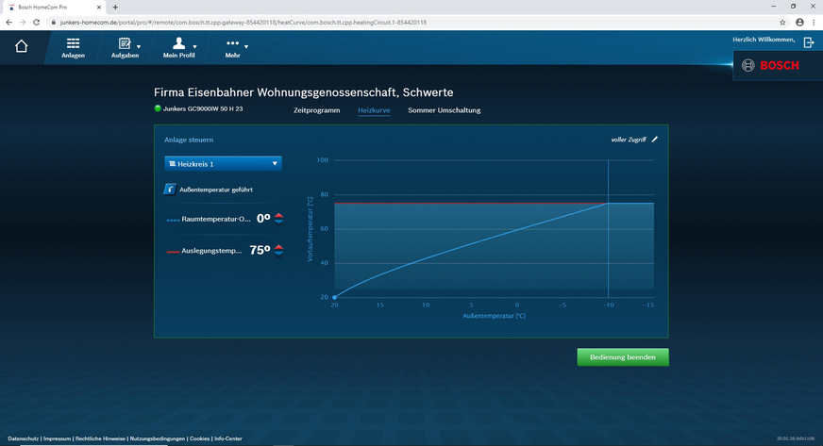Decrease Auslegungstemperatur with blue down arrow

tap(278, 254)
